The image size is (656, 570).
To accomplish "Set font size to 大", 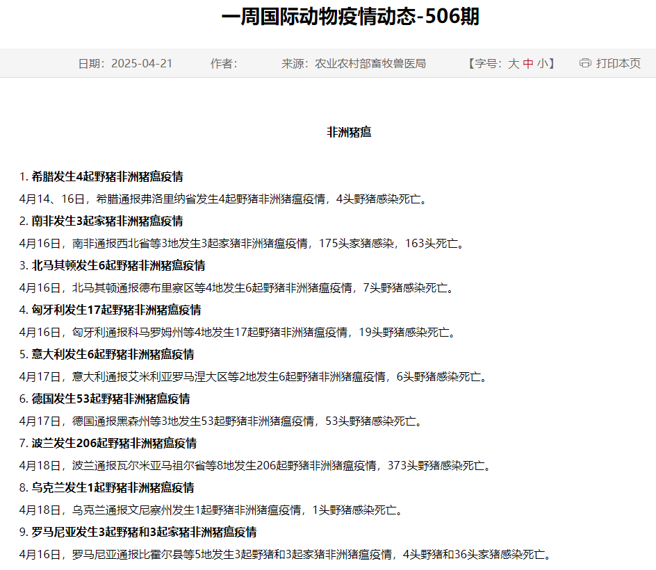I will pos(514,63).
